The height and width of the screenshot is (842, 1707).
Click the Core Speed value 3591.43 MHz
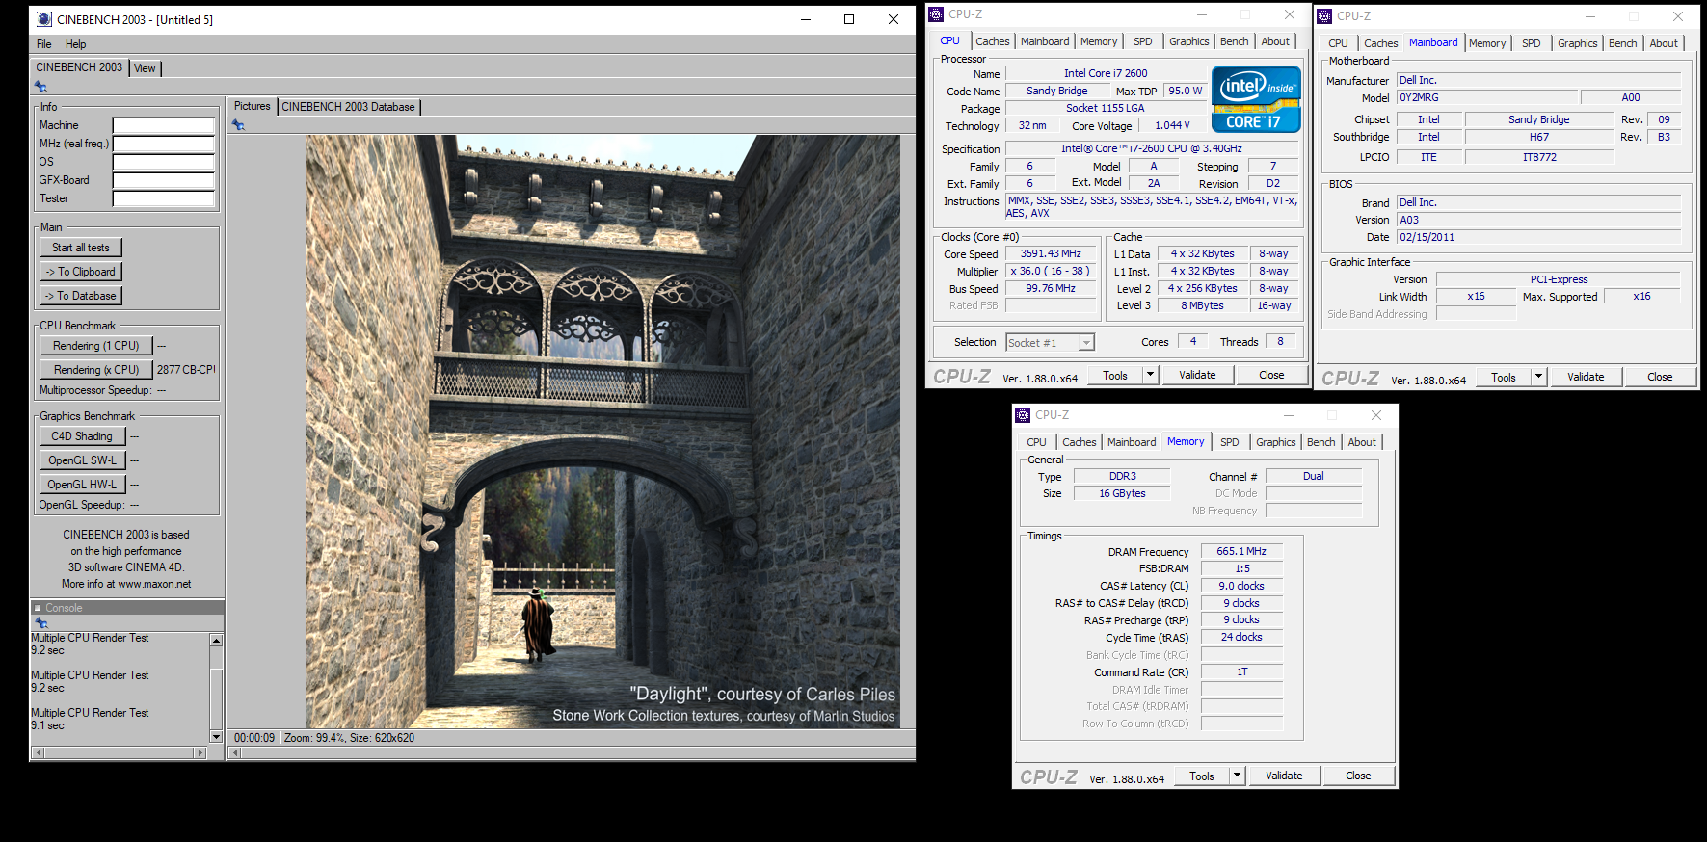pyautogui.click(x=1051, y=254)
